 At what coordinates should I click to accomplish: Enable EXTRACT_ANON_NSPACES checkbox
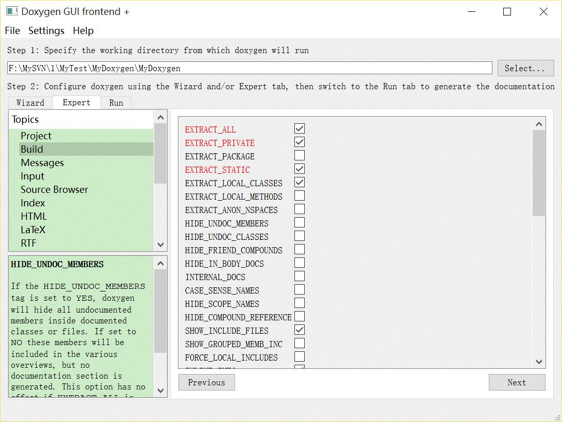(300, 209)
